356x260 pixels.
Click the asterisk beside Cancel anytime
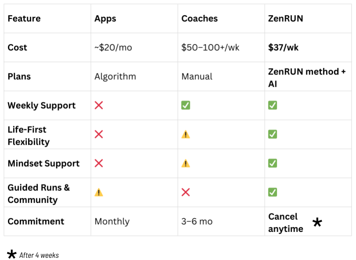(317, 222)
